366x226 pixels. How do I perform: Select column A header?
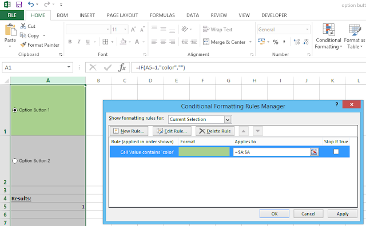48,80
